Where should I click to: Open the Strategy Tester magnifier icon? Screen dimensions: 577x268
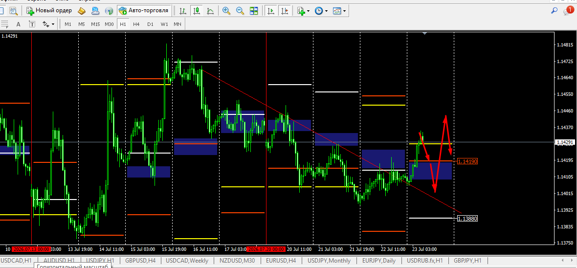pos(14,11)
